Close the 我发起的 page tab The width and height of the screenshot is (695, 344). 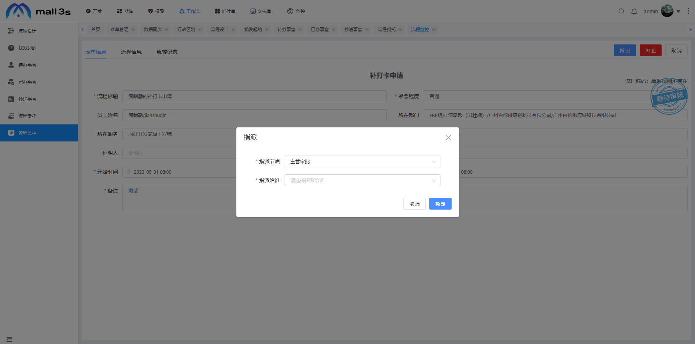coord(267,30)
